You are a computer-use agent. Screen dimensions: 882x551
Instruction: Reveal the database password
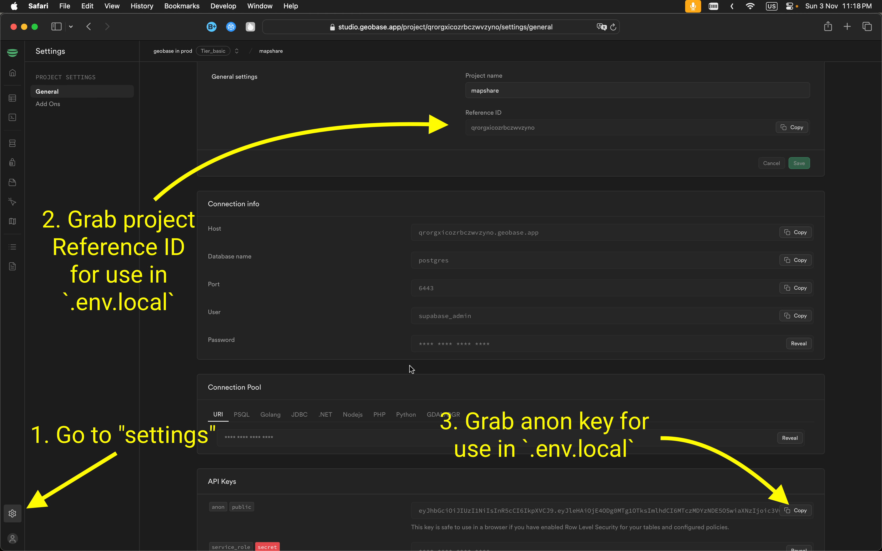[799, 343]
